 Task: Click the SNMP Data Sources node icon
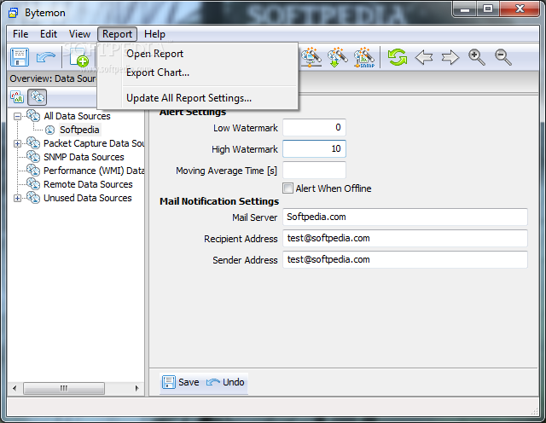(x=33, y=157)
